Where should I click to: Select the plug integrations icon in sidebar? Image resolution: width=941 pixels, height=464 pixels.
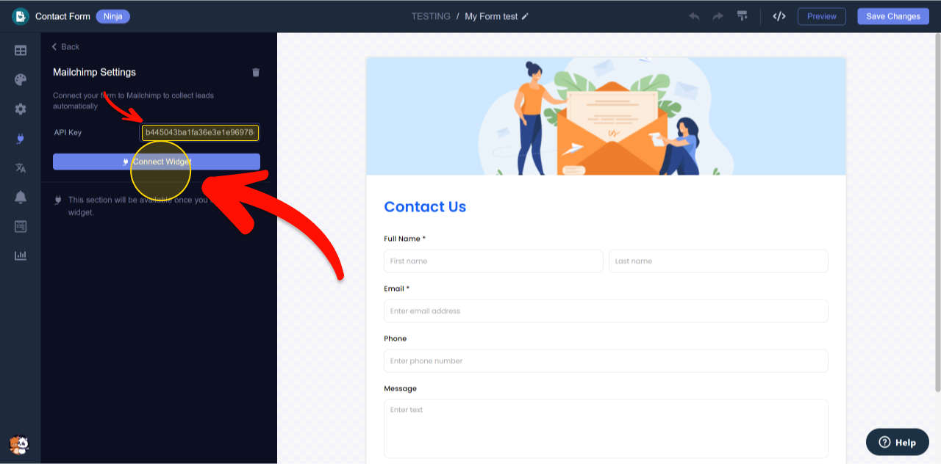point(21,138)
